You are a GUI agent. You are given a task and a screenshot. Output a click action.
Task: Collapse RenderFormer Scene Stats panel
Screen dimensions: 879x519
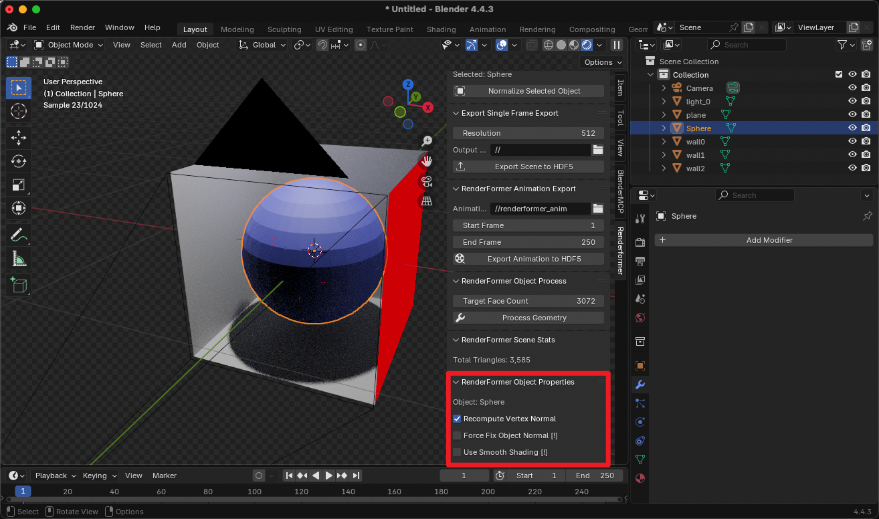tap(456, 340)
